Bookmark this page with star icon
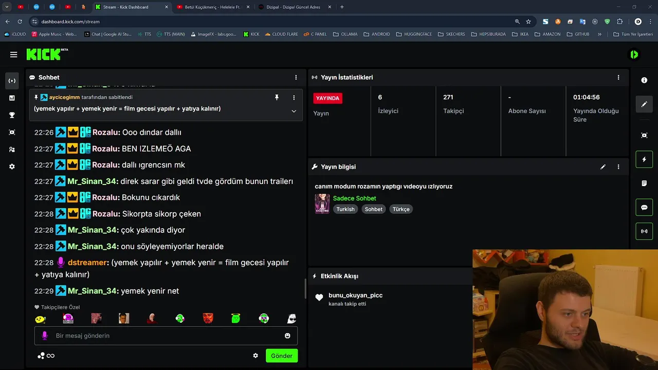The height and width of the screenshot is (370, 658). click(528, 22)
